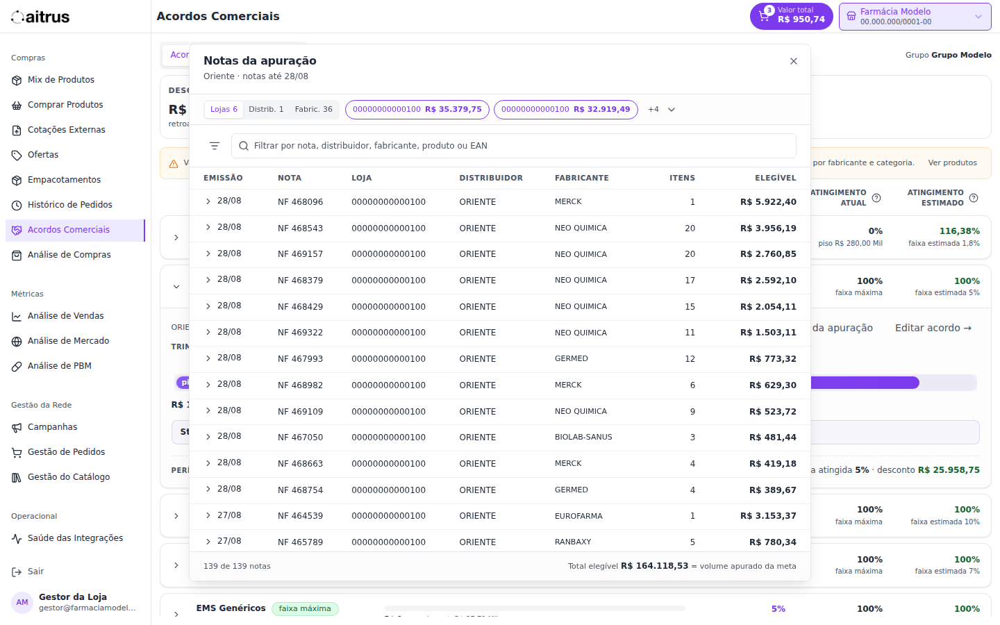Click '139 de 139 notas' footer text

[x=237, y=566]
